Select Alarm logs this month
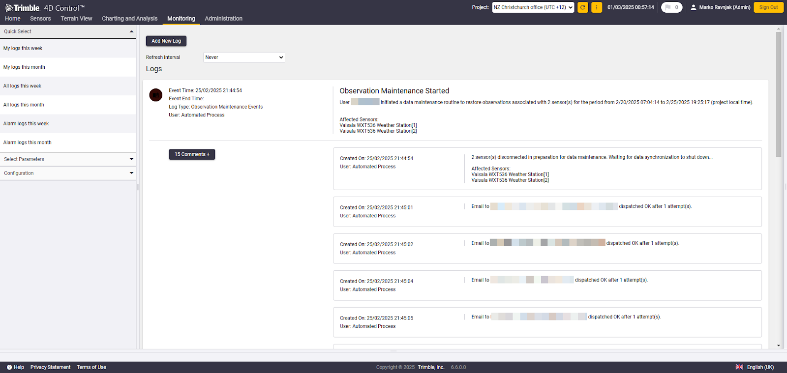 click(x=68, y=143)
